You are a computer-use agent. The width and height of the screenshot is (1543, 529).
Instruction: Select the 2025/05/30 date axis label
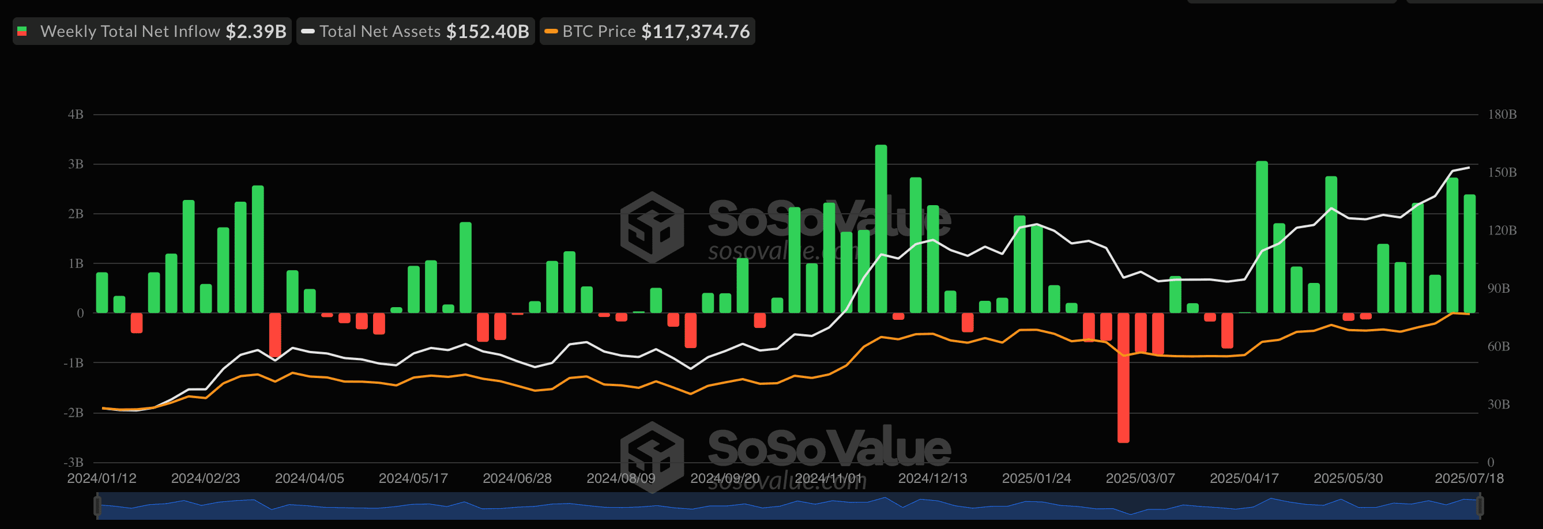pyautogui.click(x=1348, y=478)
